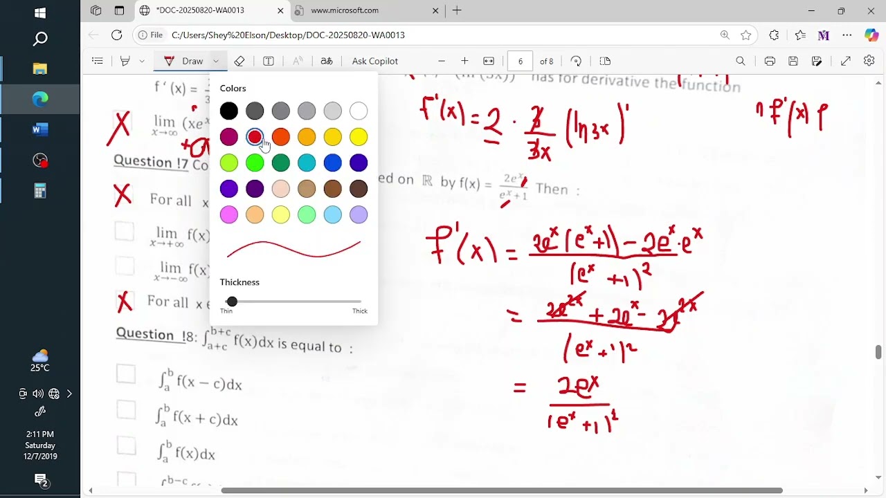This screenshot has width=886, height=498.
Task: Open the Copilot sidebar icon
Action: click(x=871, y=35)
